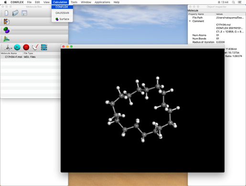The image size is (246, 186).
Task: Click the green and purple orbital surface icon
Action: [x=7, y=30]
